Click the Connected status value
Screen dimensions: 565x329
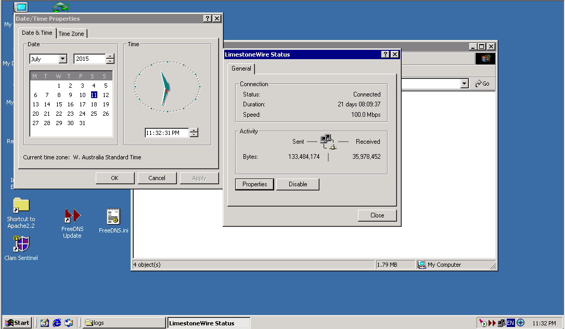pos(367,94)
